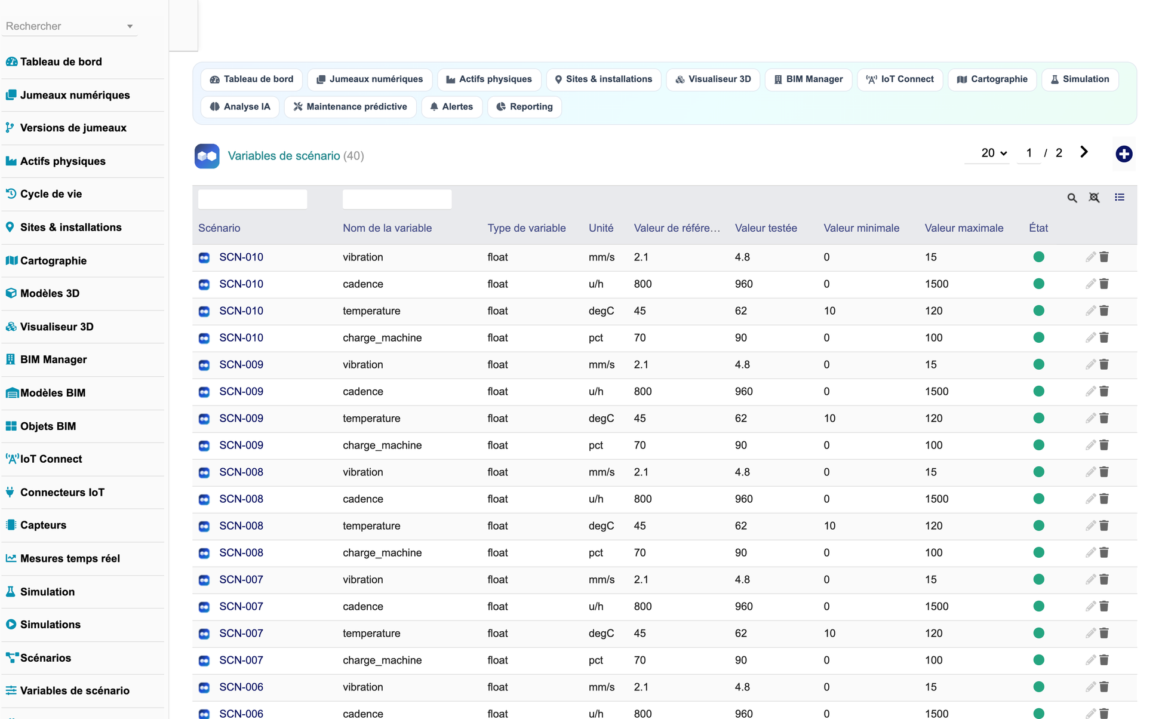Open the Rechercher search dropdown
The width and height of the screenshot is (1162, 719).
point(69,26)
